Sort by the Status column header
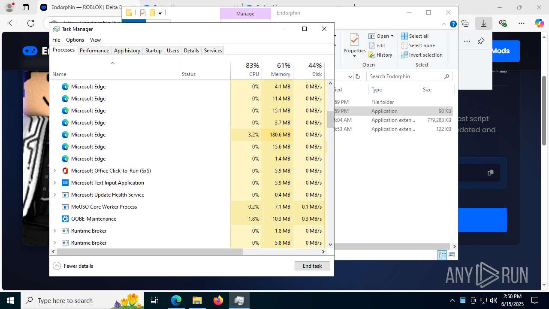This screenshot has height=309, width=549. [x=205, y=70]
